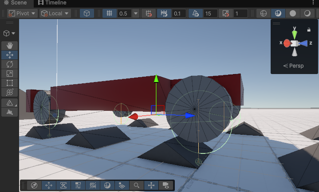
Task: Expand grid settings dropdown arrow beside 0.5
Action: tap(136, 13)
